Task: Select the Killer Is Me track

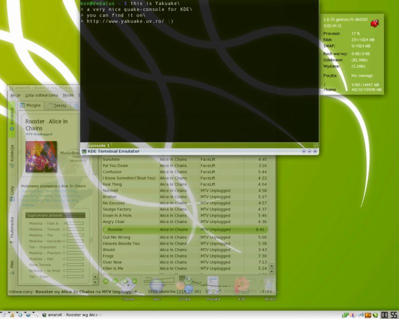Action: click(185, 269)
